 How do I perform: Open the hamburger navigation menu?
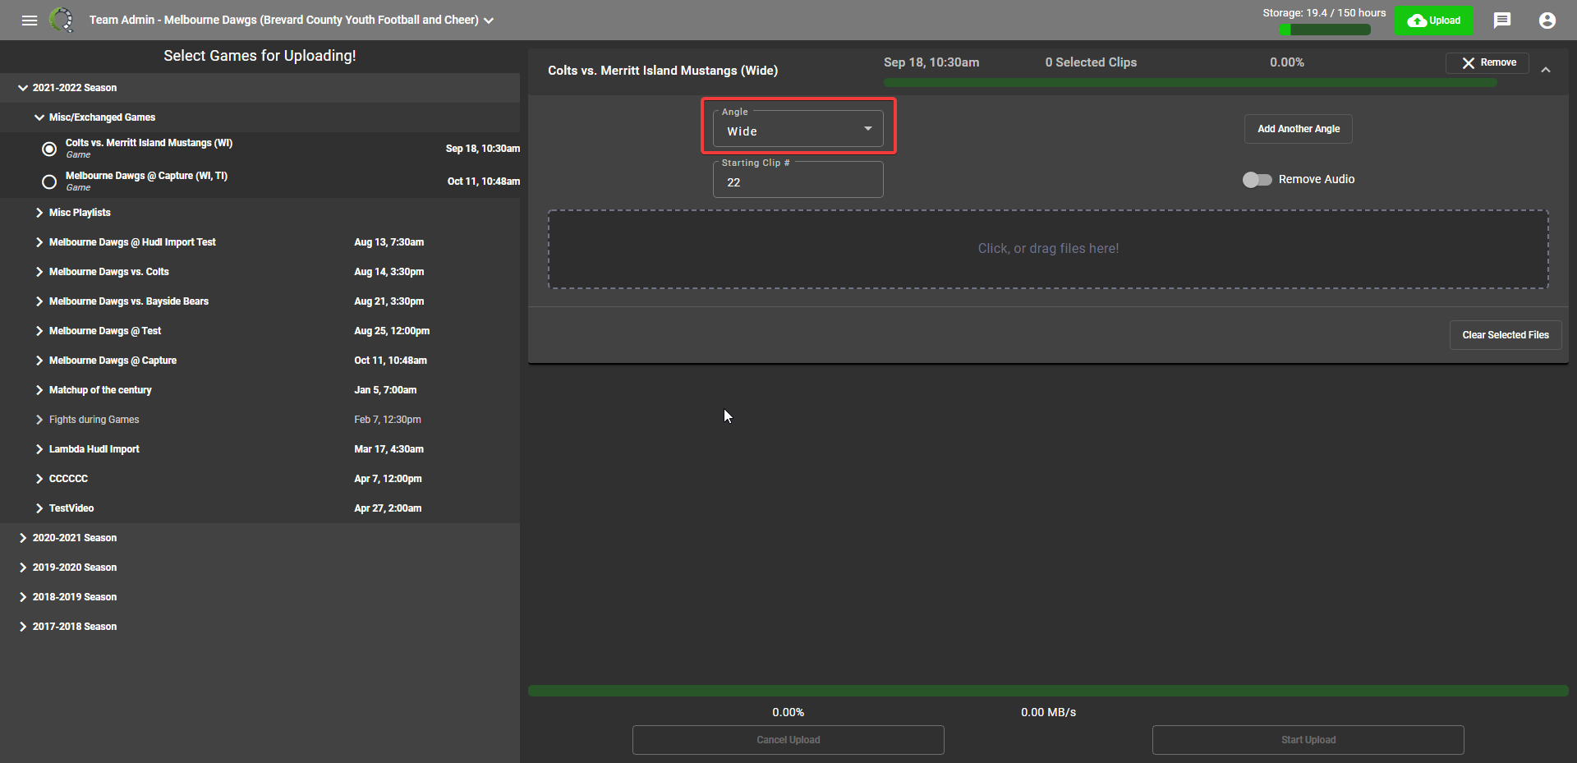point(30,21)
